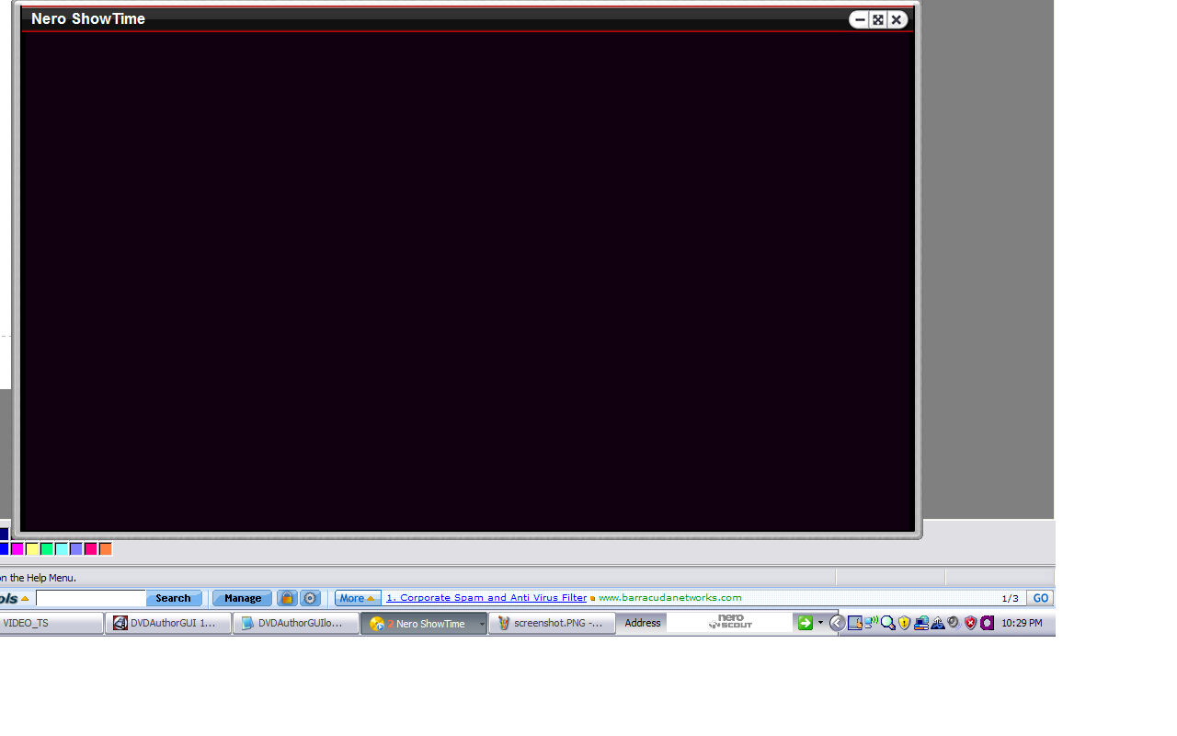Show hidden tray icons with the chevron

tap(837, 623)
